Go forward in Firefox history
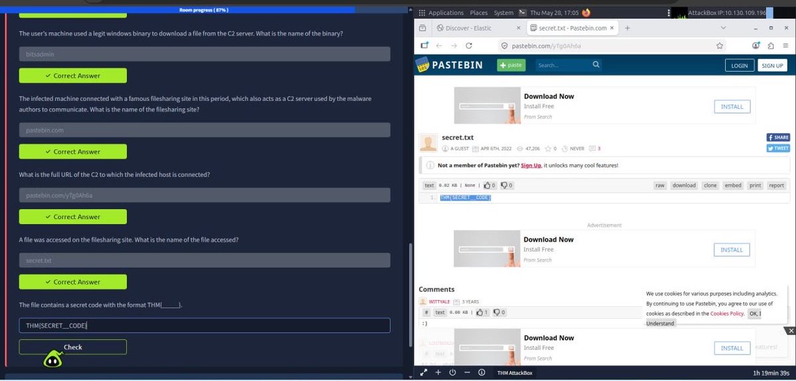Image resolution: width=796 pixels, height=381 pixels. [454, 46]
